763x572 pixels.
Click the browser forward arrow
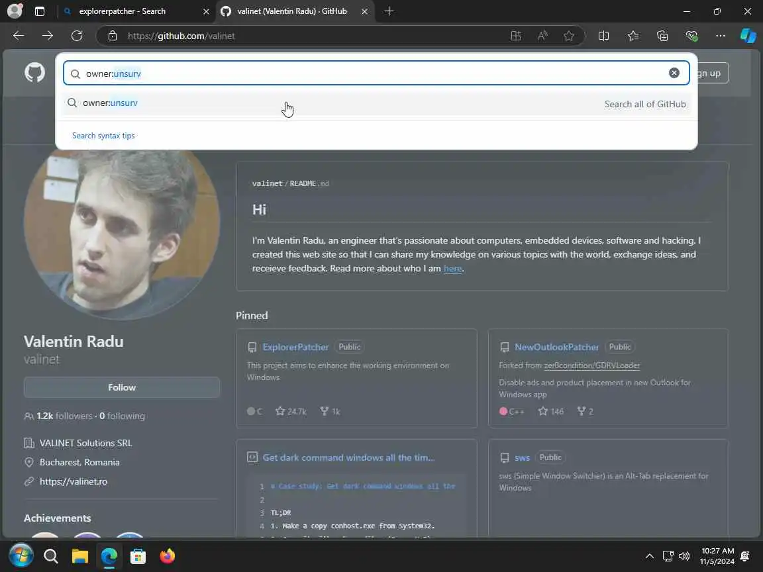click(48, 36)
